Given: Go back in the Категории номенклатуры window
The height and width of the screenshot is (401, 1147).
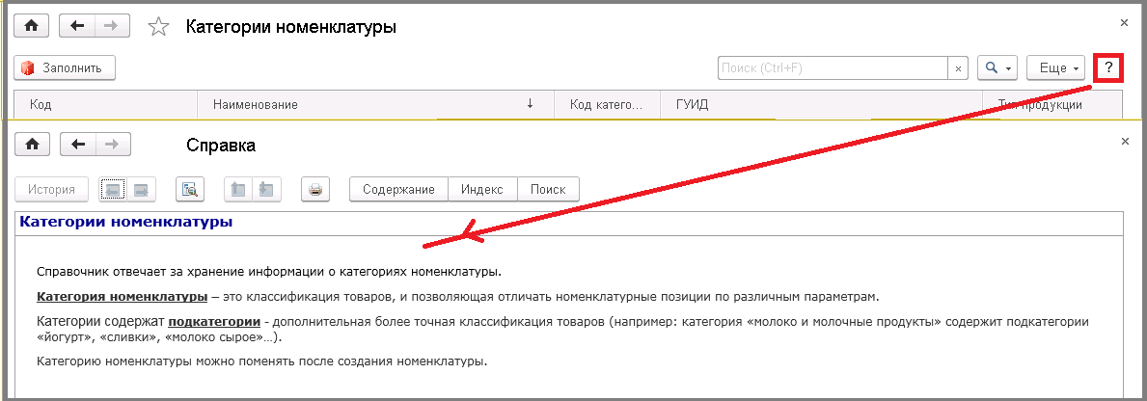Looking at the screenshot, I should click(77, 26).
